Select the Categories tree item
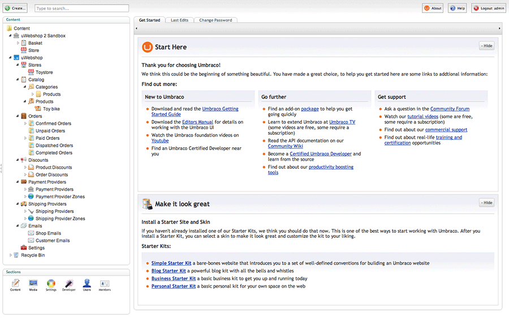 coord(46,87)
